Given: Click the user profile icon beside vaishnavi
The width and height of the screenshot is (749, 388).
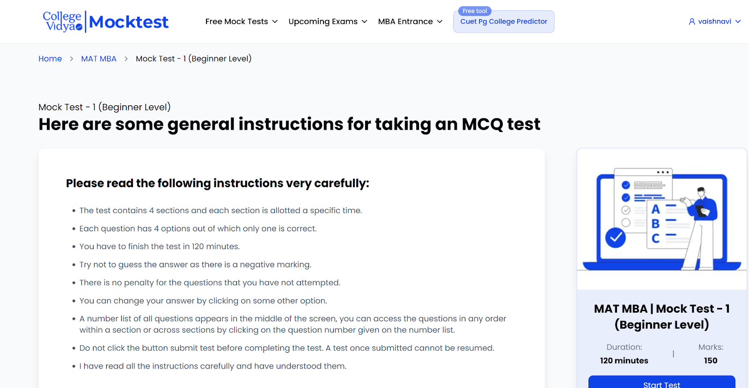Looking at the screenshot, I should [692, 22].
